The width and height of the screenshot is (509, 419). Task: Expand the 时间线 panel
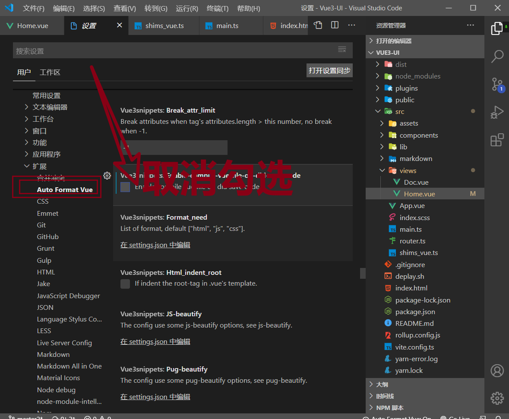(x=425, y=396)
